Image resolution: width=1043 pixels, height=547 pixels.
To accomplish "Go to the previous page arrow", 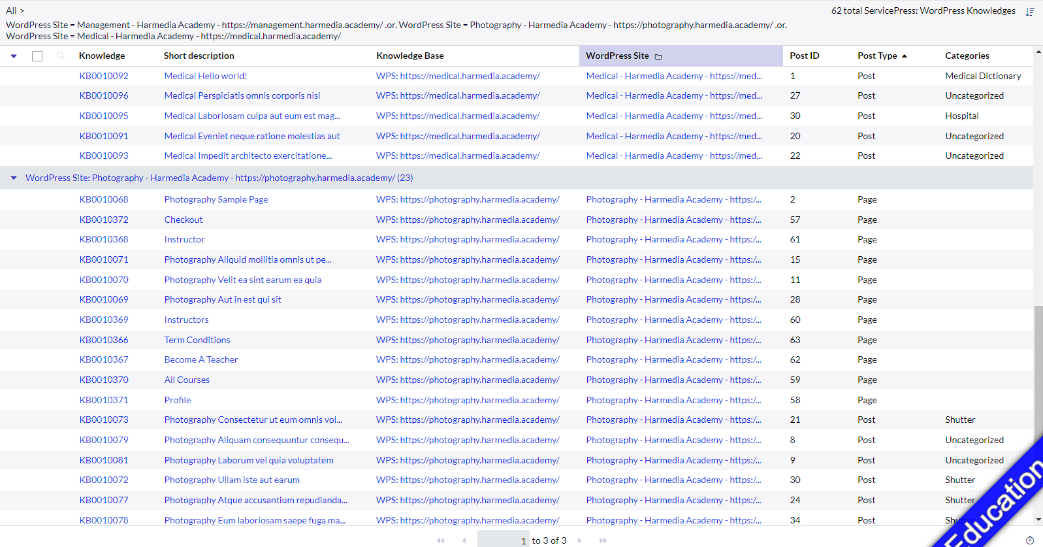I will point(464,540).
